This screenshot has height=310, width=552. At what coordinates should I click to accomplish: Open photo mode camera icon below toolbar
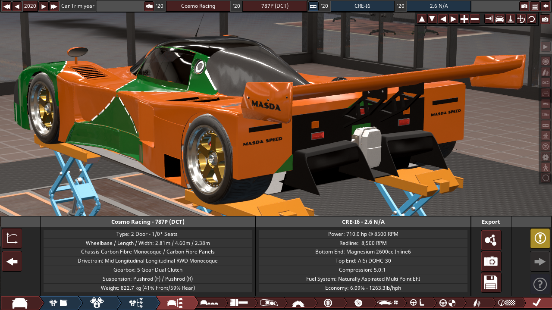click(x=545, y=19)
